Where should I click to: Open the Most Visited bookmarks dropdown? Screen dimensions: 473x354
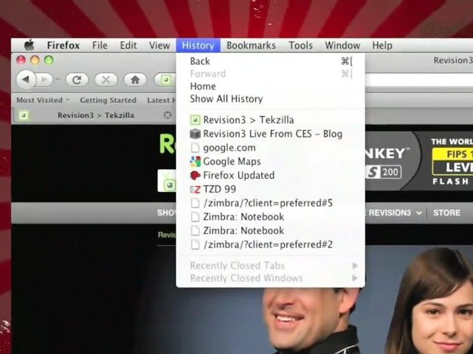click(x=43, y=100)
